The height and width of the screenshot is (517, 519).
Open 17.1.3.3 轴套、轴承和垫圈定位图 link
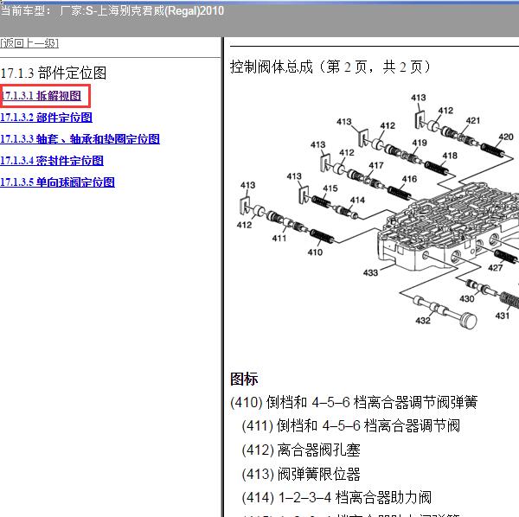coord(80,139)
